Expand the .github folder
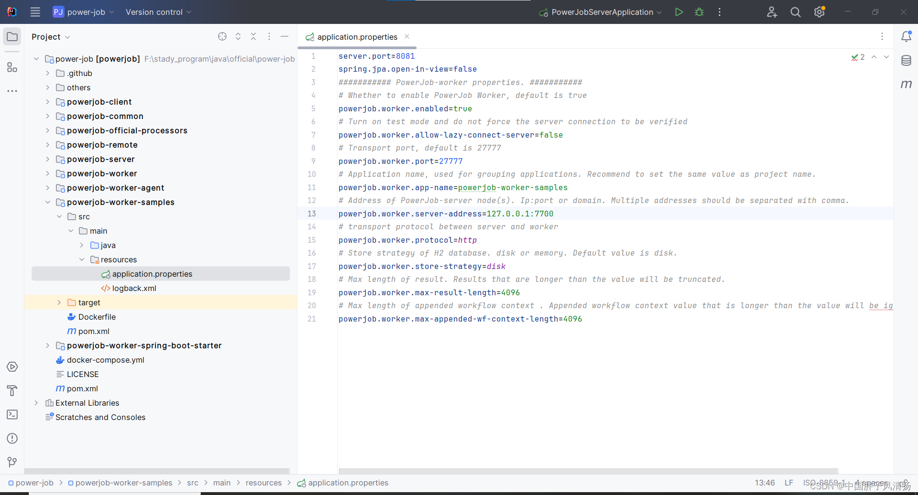This screenshot has width=918, height=495. [48, 73]
